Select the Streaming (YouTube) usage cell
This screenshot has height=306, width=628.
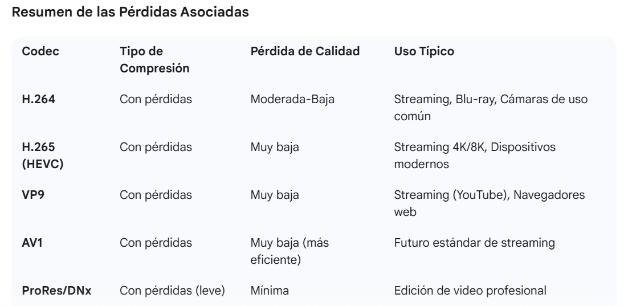coord(490,203)
